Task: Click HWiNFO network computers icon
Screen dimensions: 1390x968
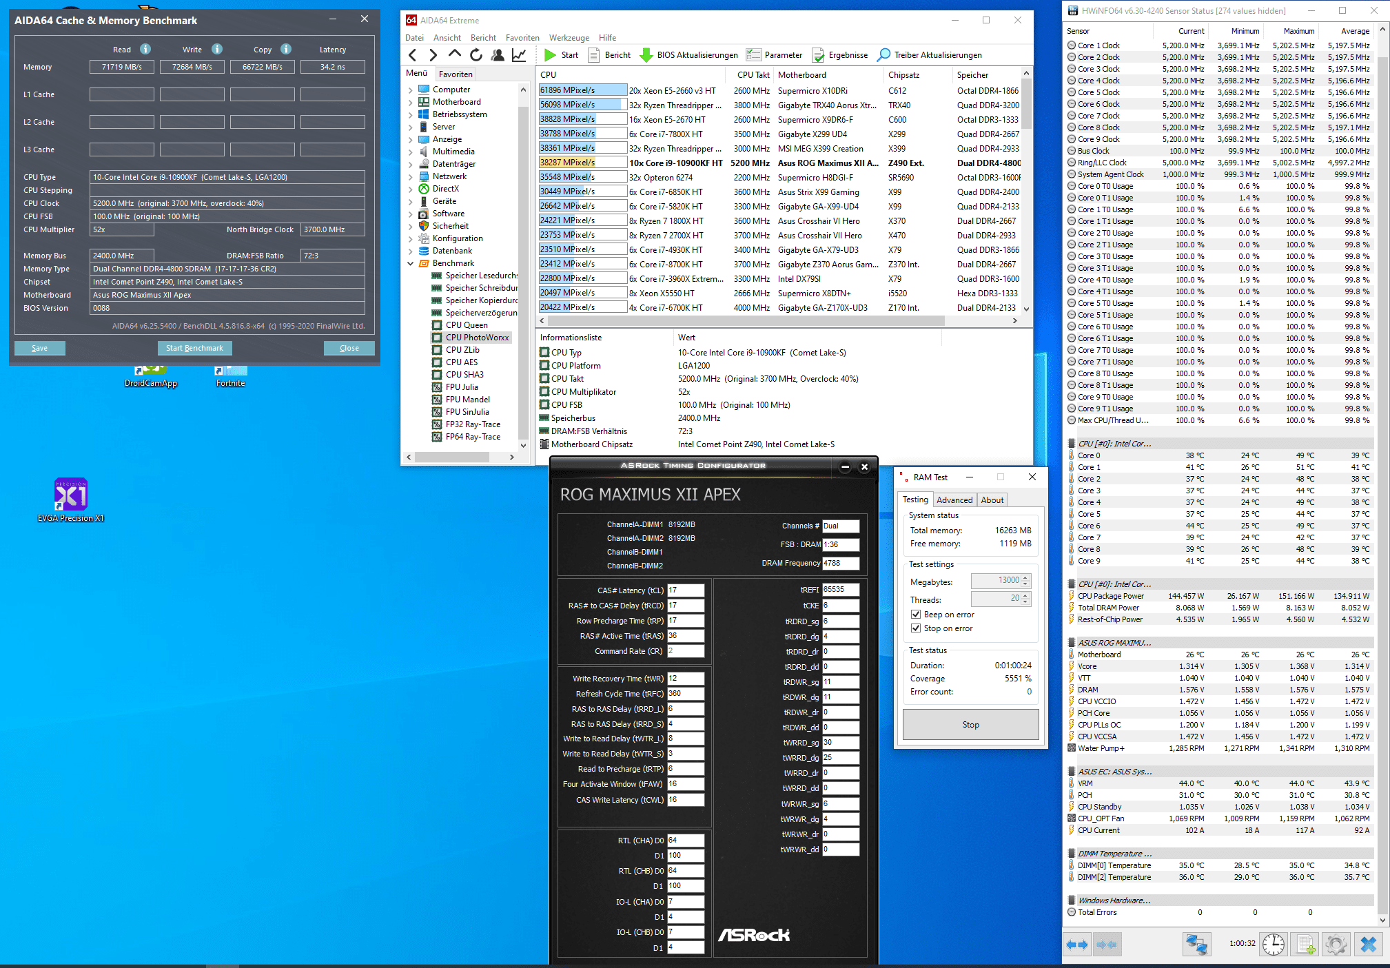Action: (1196, 944)
